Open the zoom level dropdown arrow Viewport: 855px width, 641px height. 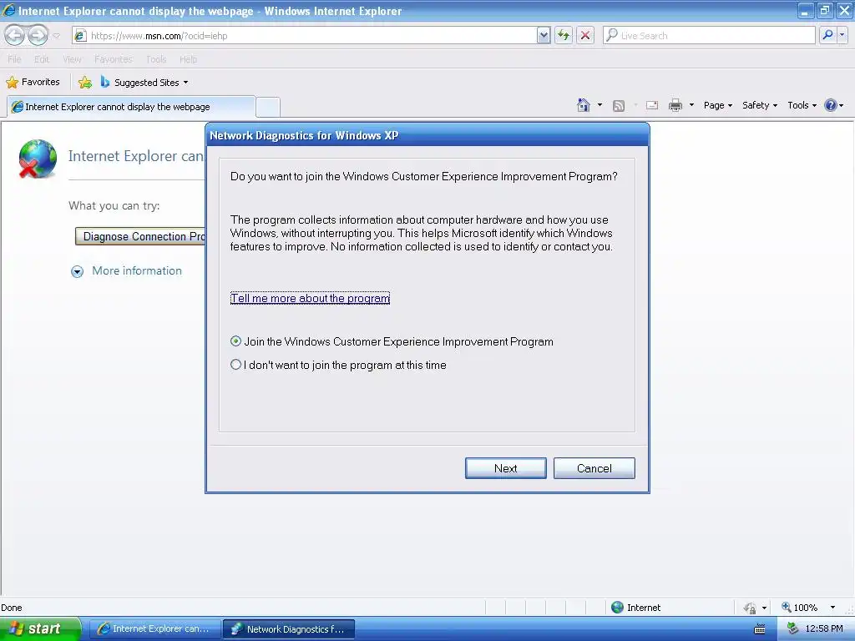(832, 608)
